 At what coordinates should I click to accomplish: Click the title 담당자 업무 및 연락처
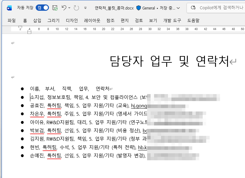coord(170,61)
